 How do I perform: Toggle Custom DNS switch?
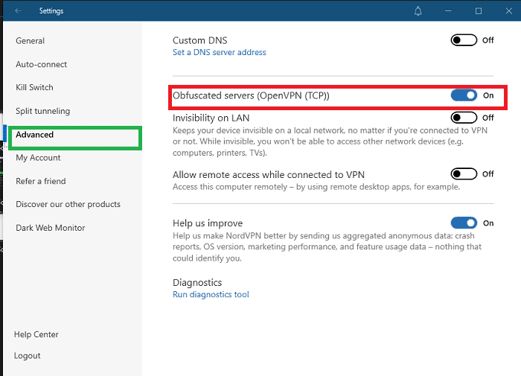click(x=464, y=40)
